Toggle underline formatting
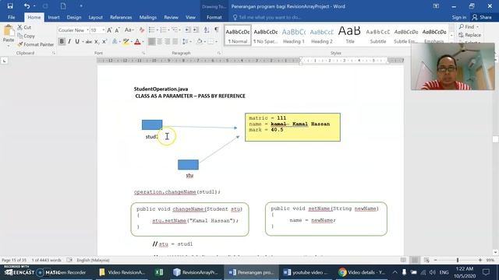This screenshot has width=499, height=280. coord(77,41)
